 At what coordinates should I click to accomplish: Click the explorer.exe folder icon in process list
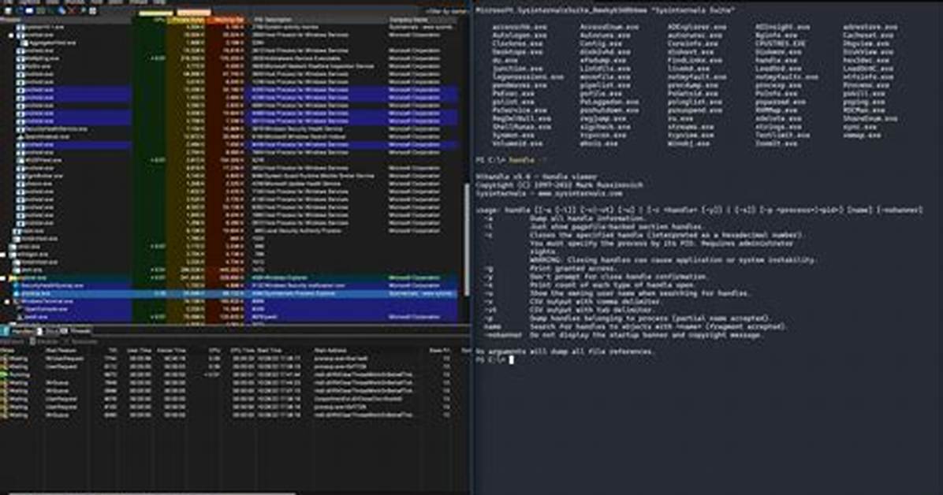(x=13, y=278)
